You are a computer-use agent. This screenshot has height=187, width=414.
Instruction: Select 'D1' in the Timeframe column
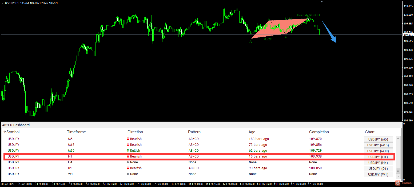point(70,168)
